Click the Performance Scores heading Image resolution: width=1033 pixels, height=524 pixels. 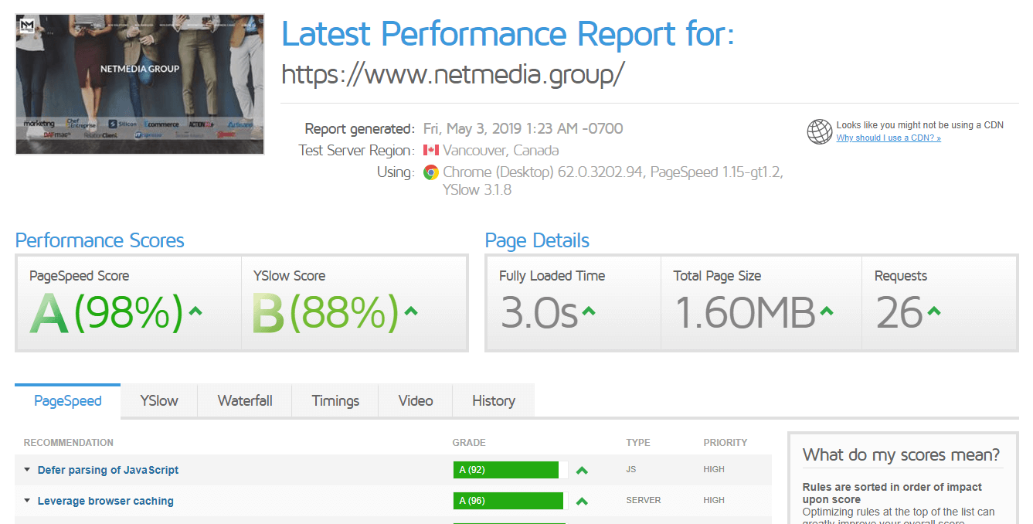100,240
